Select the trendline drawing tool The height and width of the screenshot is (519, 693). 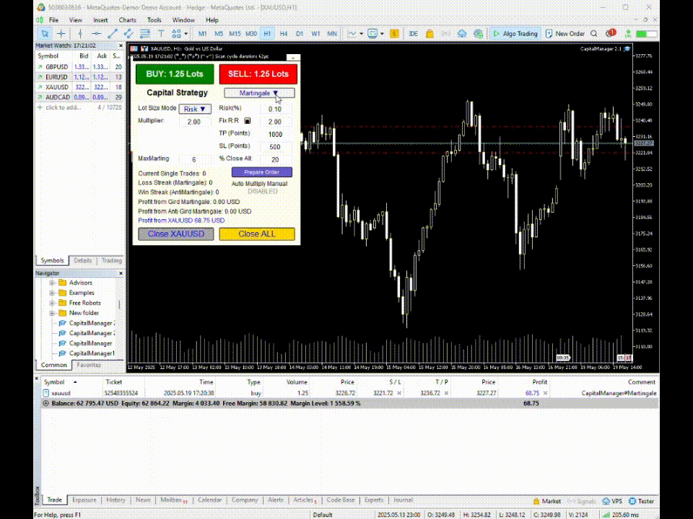click(113, 34)
